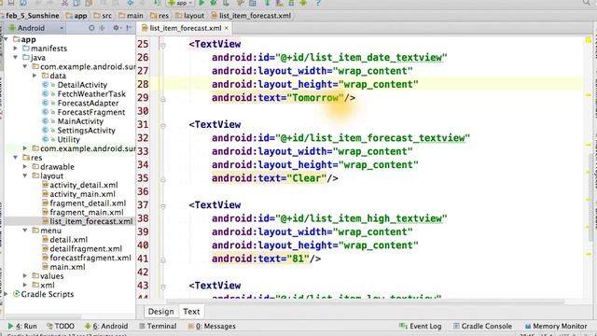The image size is (597, 336).
Task: Expand the manifests folder
Action: pos(16,49)
